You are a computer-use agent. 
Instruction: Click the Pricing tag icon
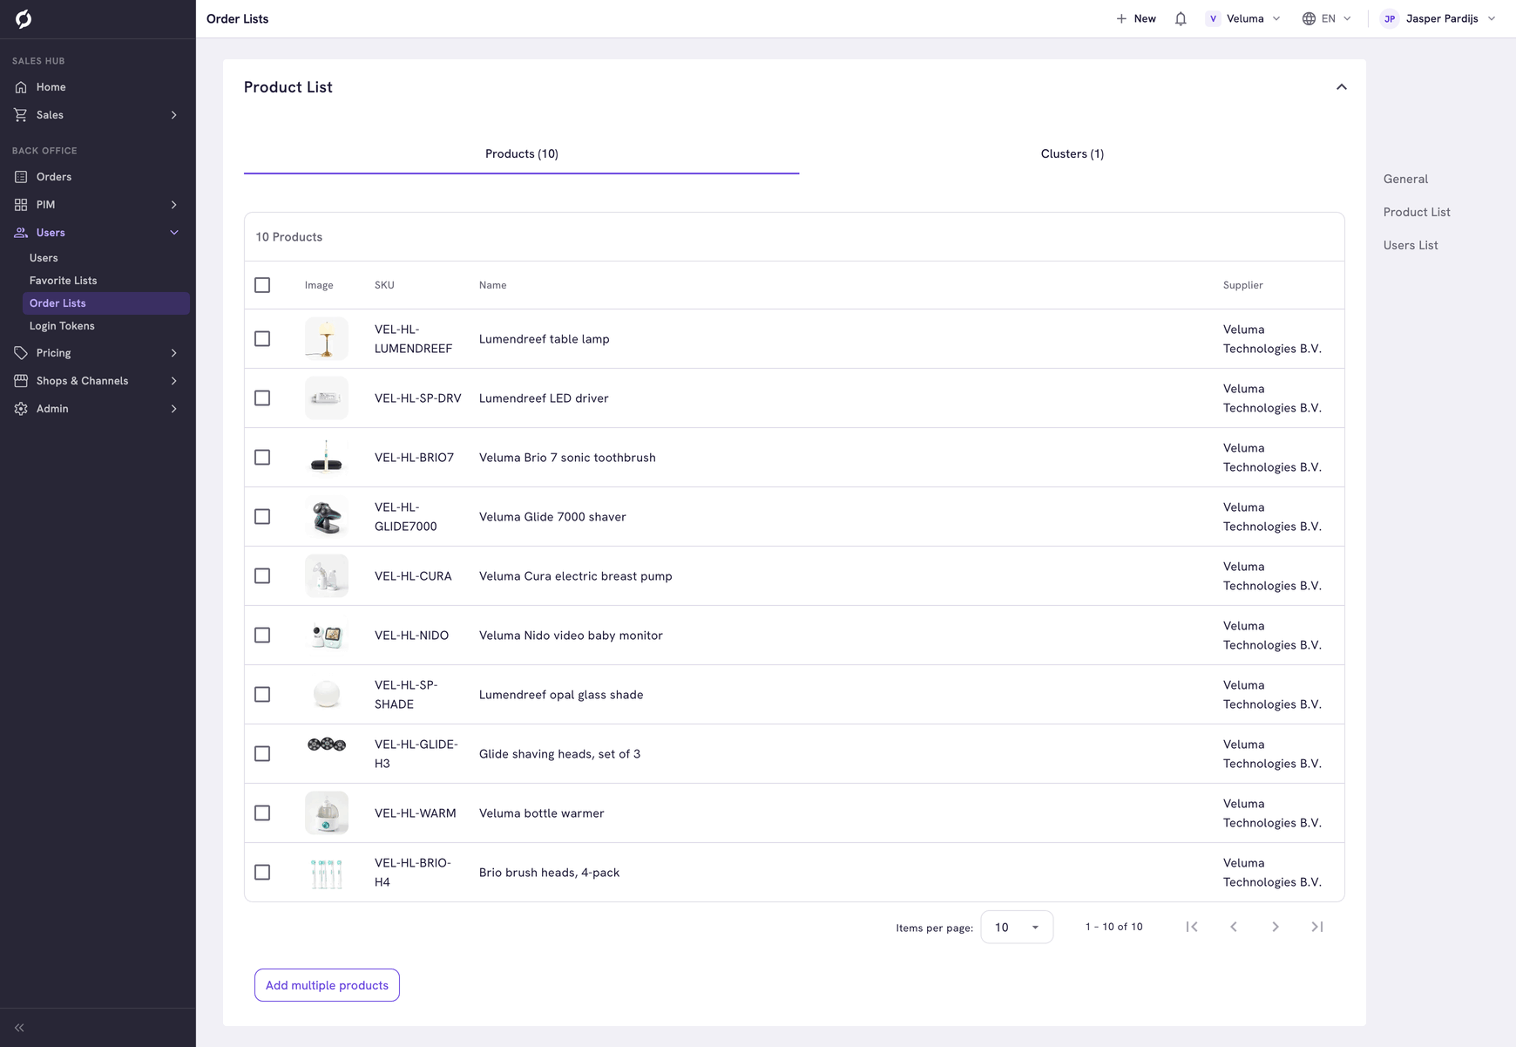pyautogui.click(x=21, y=353)
